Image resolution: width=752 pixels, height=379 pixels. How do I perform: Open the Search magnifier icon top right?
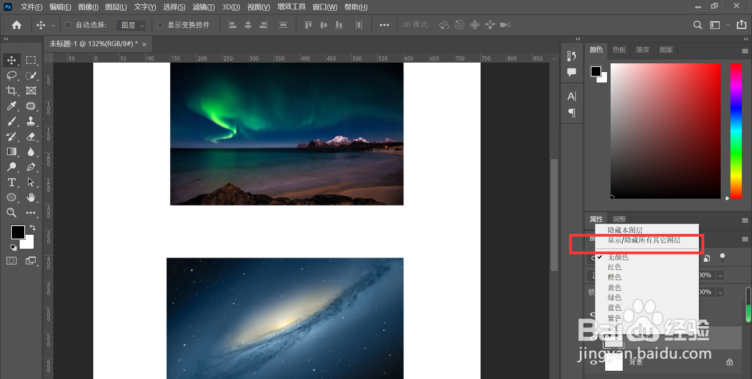[x=698, y=25]
